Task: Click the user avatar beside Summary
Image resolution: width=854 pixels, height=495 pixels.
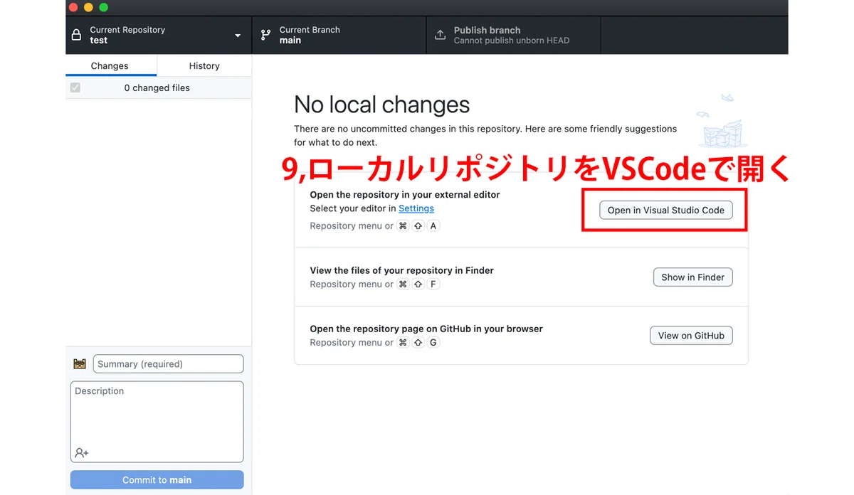Action: pyautogui.click(x=80, y=364)
